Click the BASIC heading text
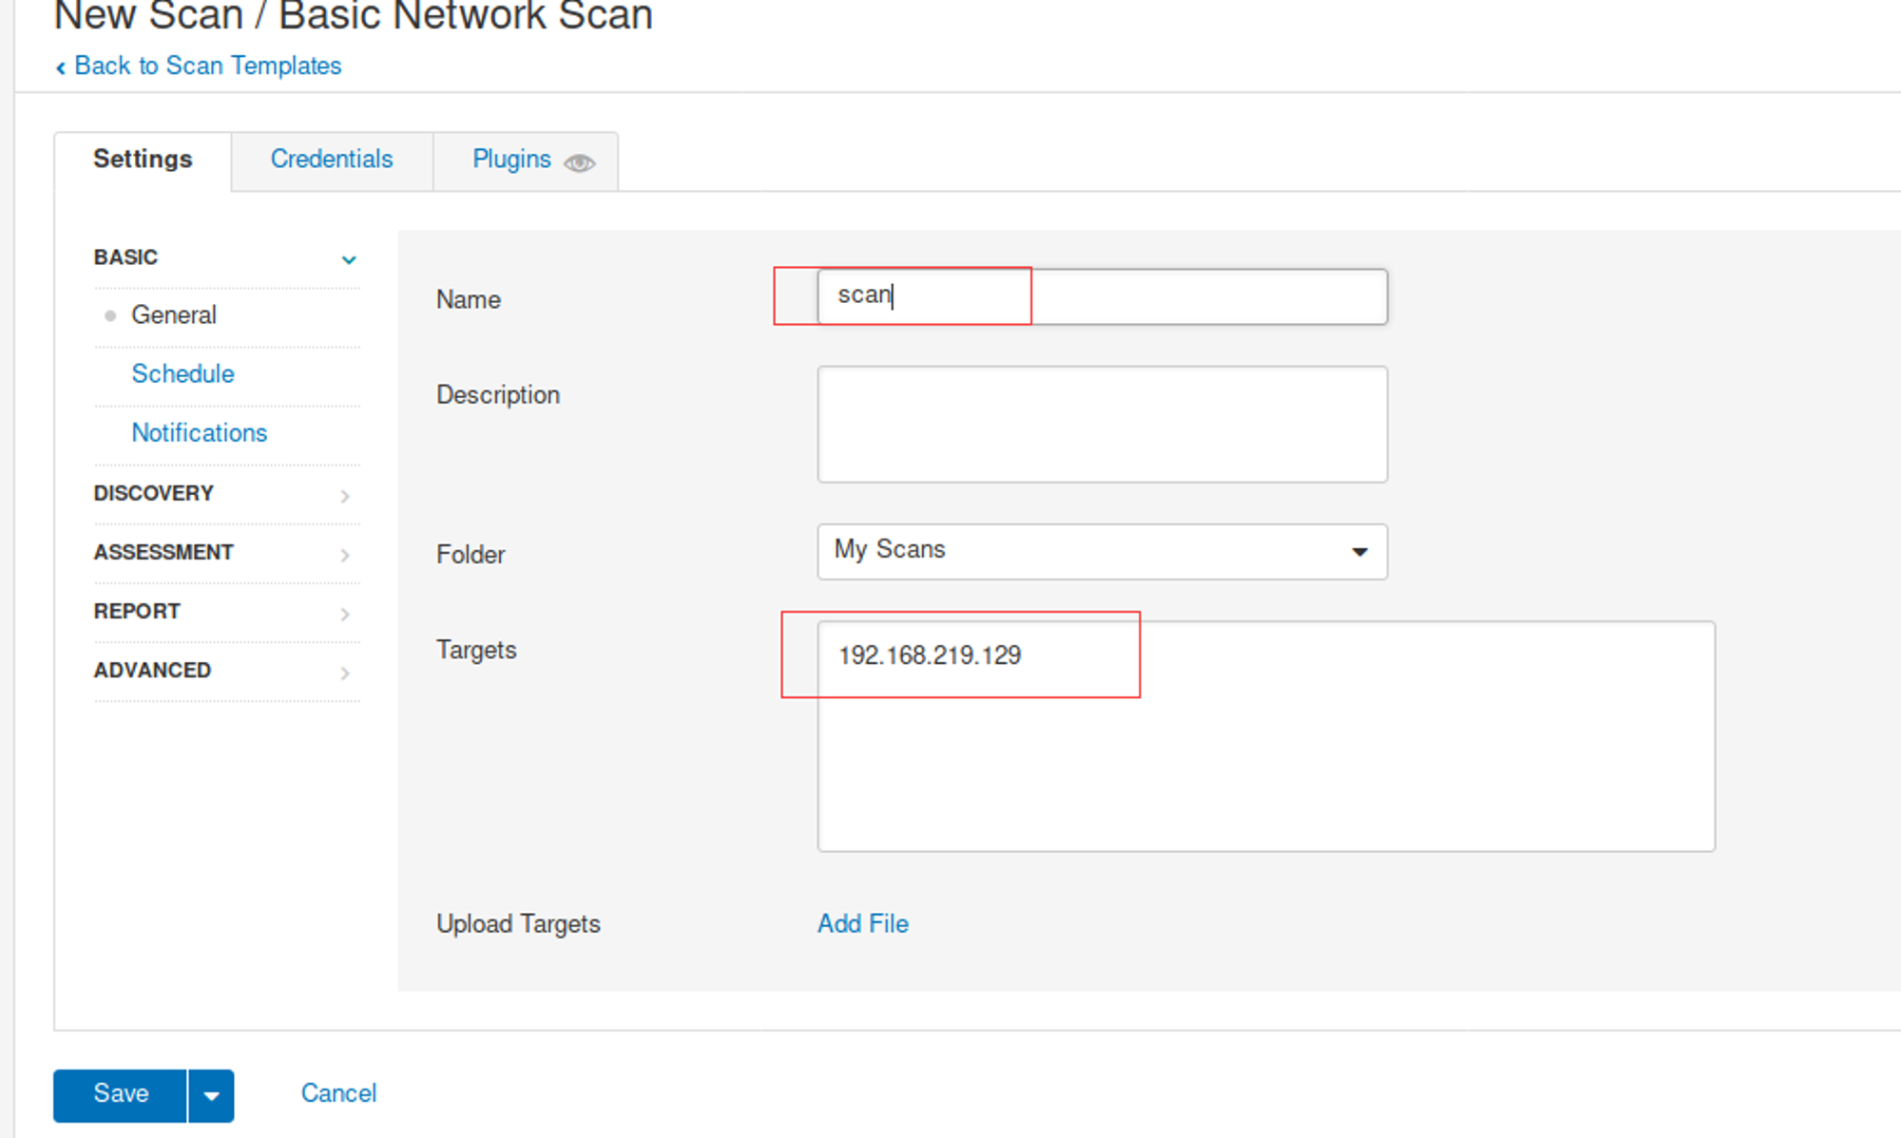1901x1138 pixels. point(125,256)
